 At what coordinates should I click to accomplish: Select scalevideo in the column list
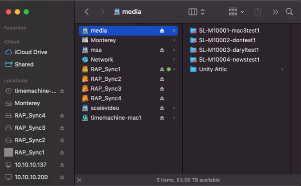pyautogui.click(x=128, y=108)
